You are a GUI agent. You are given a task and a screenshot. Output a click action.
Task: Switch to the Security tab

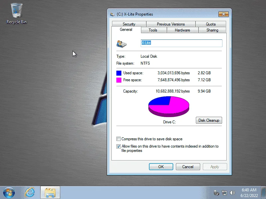pyautogui.click(x=129, y=24)
